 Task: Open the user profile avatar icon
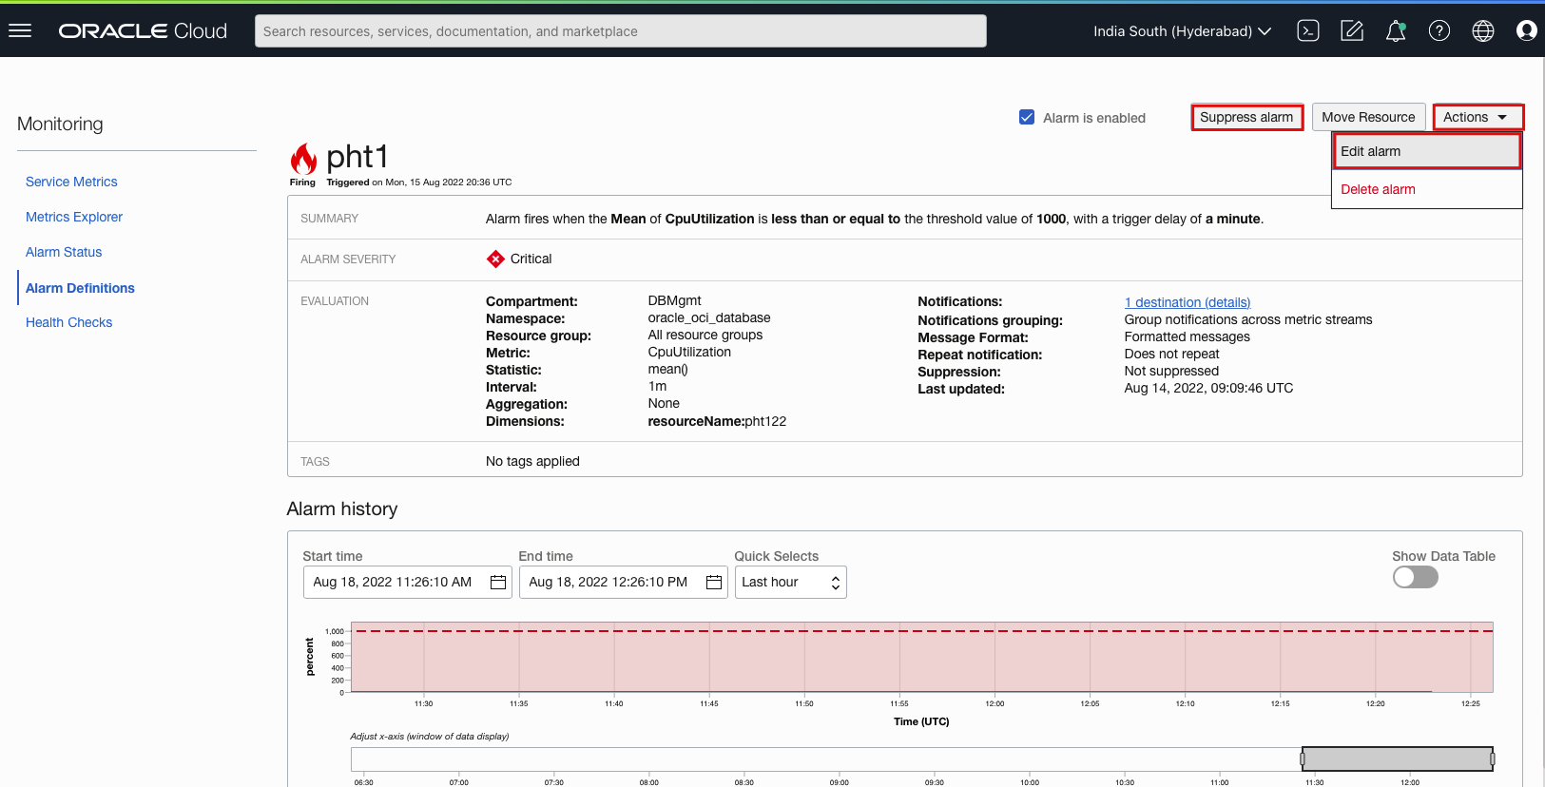(1526, 30)
